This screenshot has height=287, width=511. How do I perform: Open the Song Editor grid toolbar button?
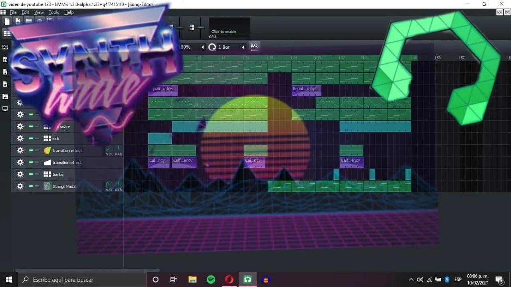(7, 34)
